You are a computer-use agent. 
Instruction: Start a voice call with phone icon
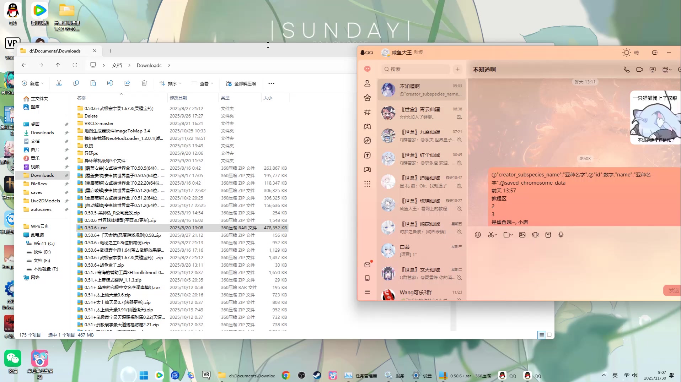tap(626, 70)
